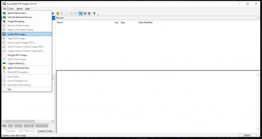Click the Remove All button

pyautogui.click(x=29, y=126)
